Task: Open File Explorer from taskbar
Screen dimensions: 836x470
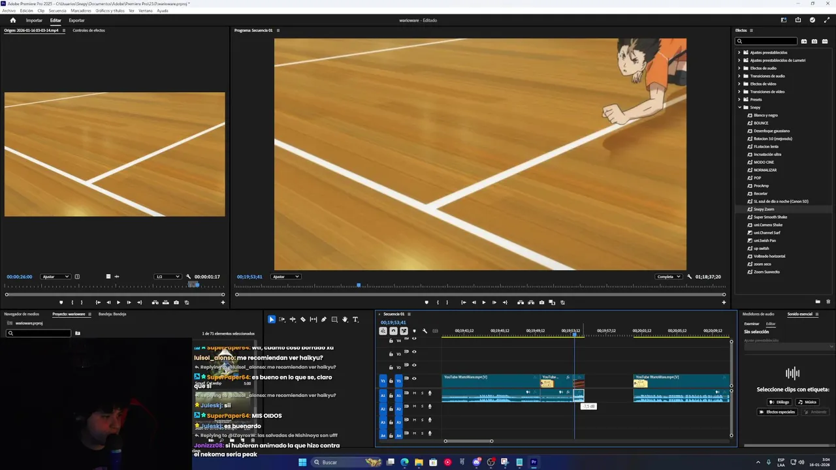Action: (419, 462)
